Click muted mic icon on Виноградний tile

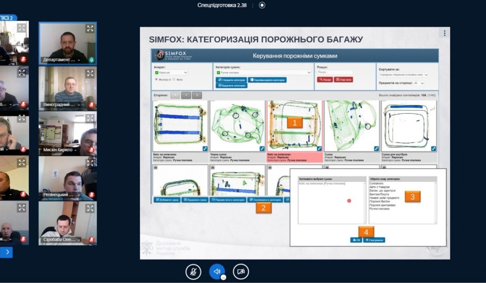(92, 105)
